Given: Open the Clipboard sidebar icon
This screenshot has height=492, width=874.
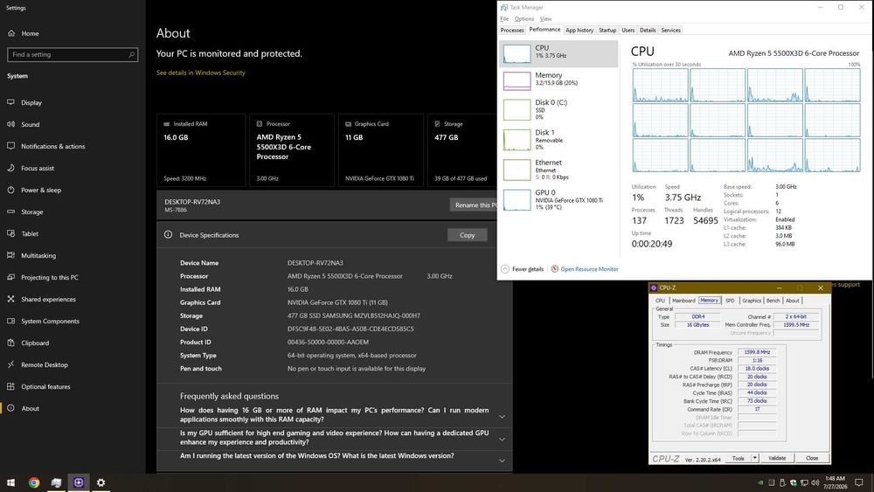Looking at the screenshot, I should pyautogui.click(x=10, y=343).
